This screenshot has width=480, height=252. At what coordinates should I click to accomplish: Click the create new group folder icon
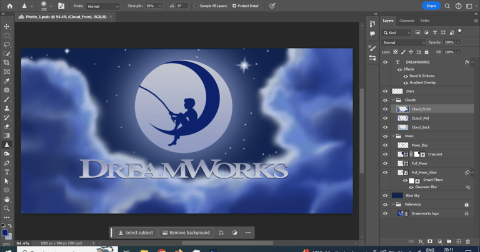click(449, 241)
